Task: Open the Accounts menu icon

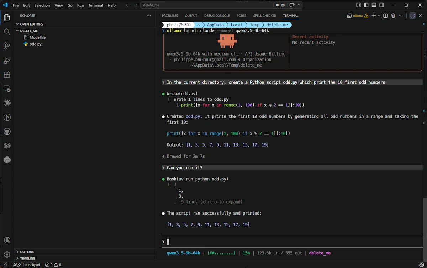Action: pos(7,241)
